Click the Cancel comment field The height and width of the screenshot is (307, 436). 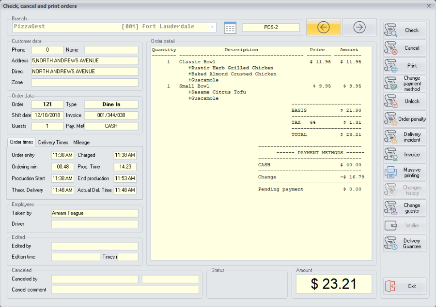point(125,290)
